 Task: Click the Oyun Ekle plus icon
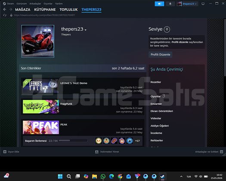click(5, 152)
